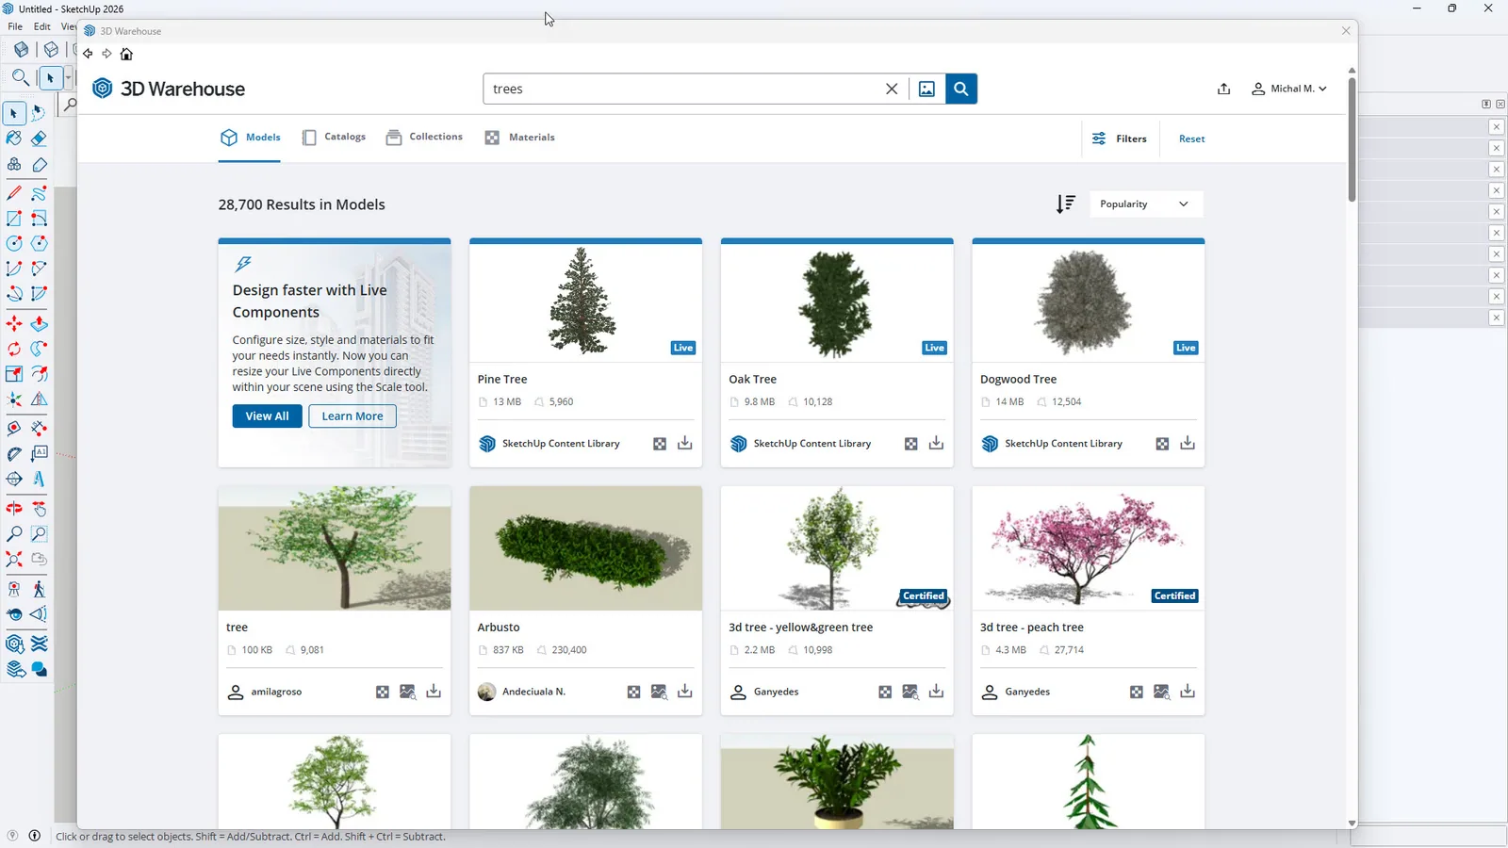1508x848 pixels.
Task: Switch to the Models tab
Action: [250, 138]
